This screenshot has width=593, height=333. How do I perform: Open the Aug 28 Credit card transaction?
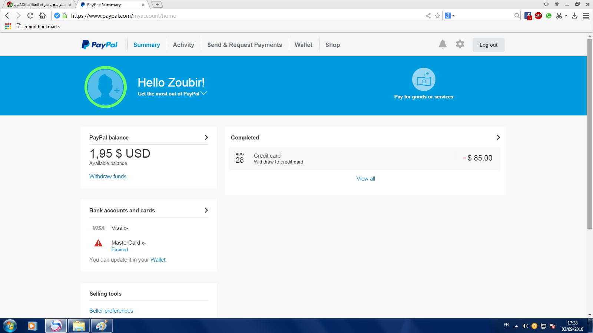pyautogui.click(x=365, y=159)
